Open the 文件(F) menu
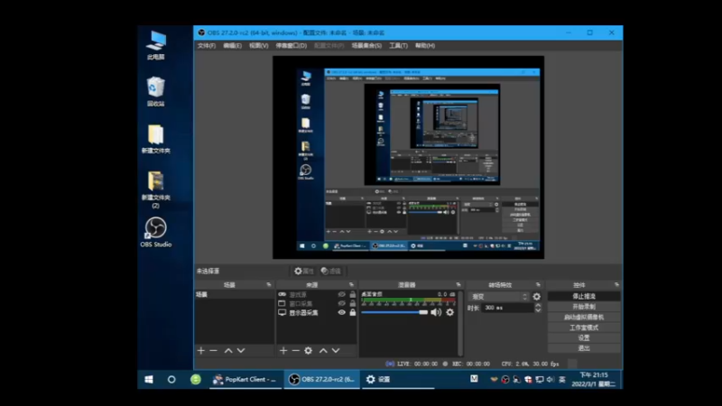 pos(207,46)
